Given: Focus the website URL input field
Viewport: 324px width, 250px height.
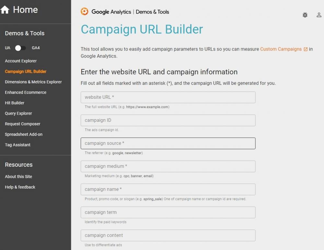Looking at the screenshot, I should 168,97.
